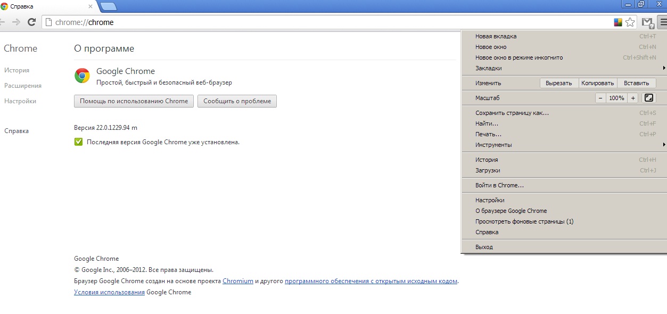
Task: Click the Google Chrome logo on page
Action: point(82,76)
